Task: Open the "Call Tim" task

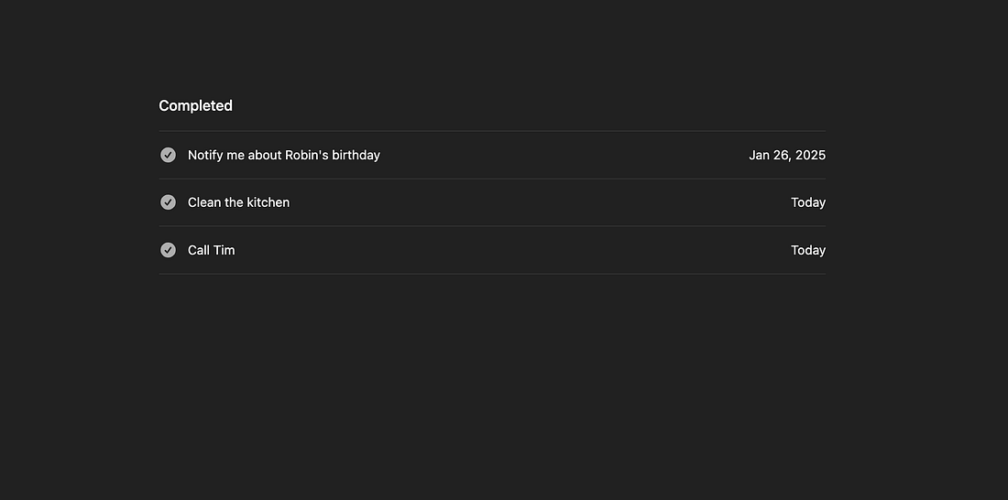Action: 212,250
